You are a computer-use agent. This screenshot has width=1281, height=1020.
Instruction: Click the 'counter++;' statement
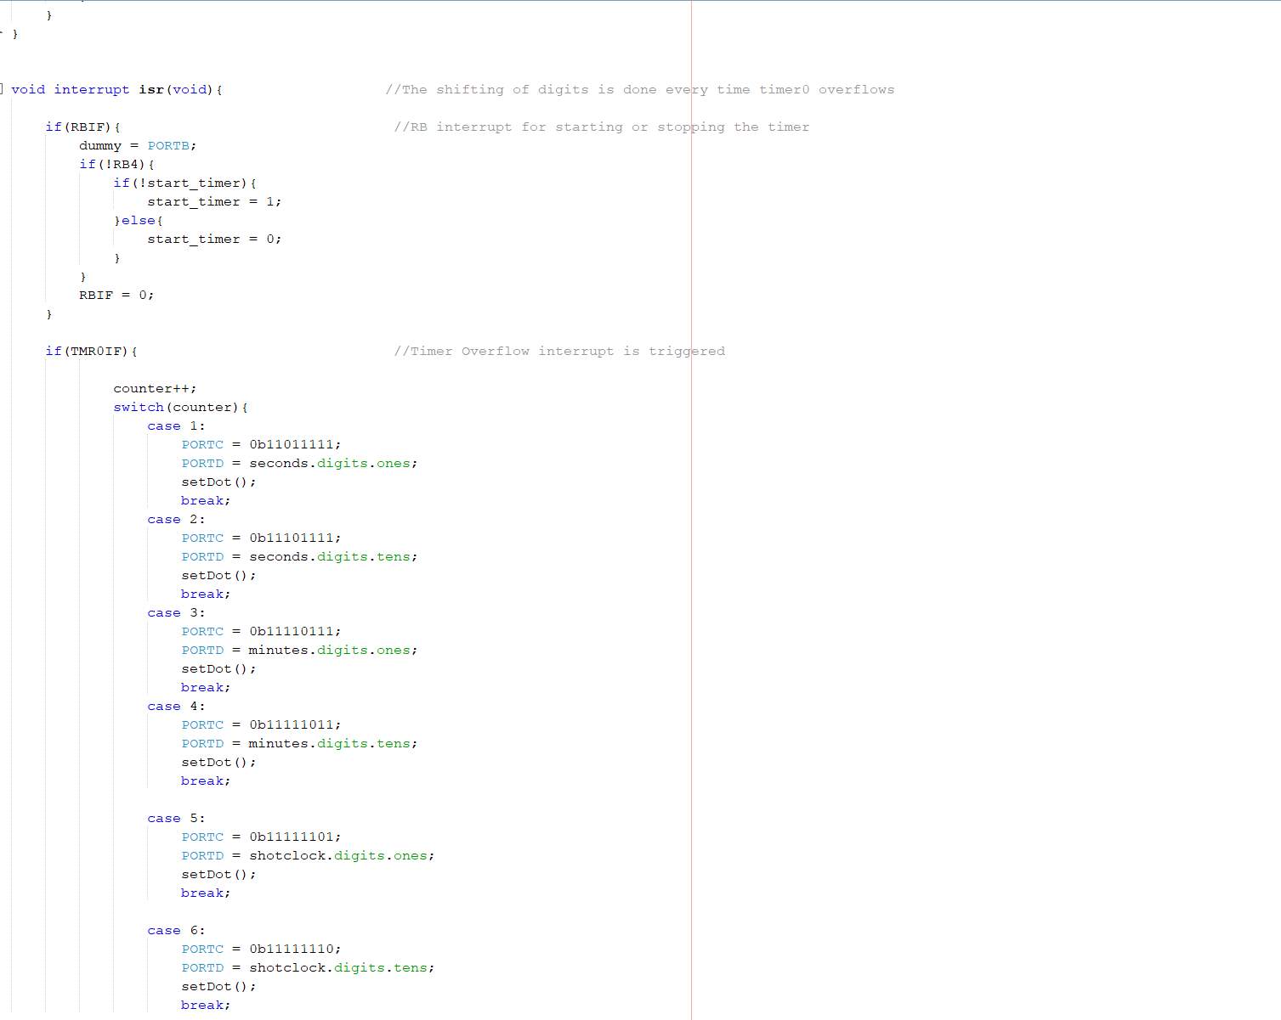(x=155, y=388)
